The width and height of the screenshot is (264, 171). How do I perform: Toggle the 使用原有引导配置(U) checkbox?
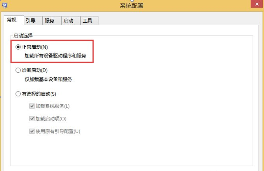pyautogui.click(x=32, y=131)
